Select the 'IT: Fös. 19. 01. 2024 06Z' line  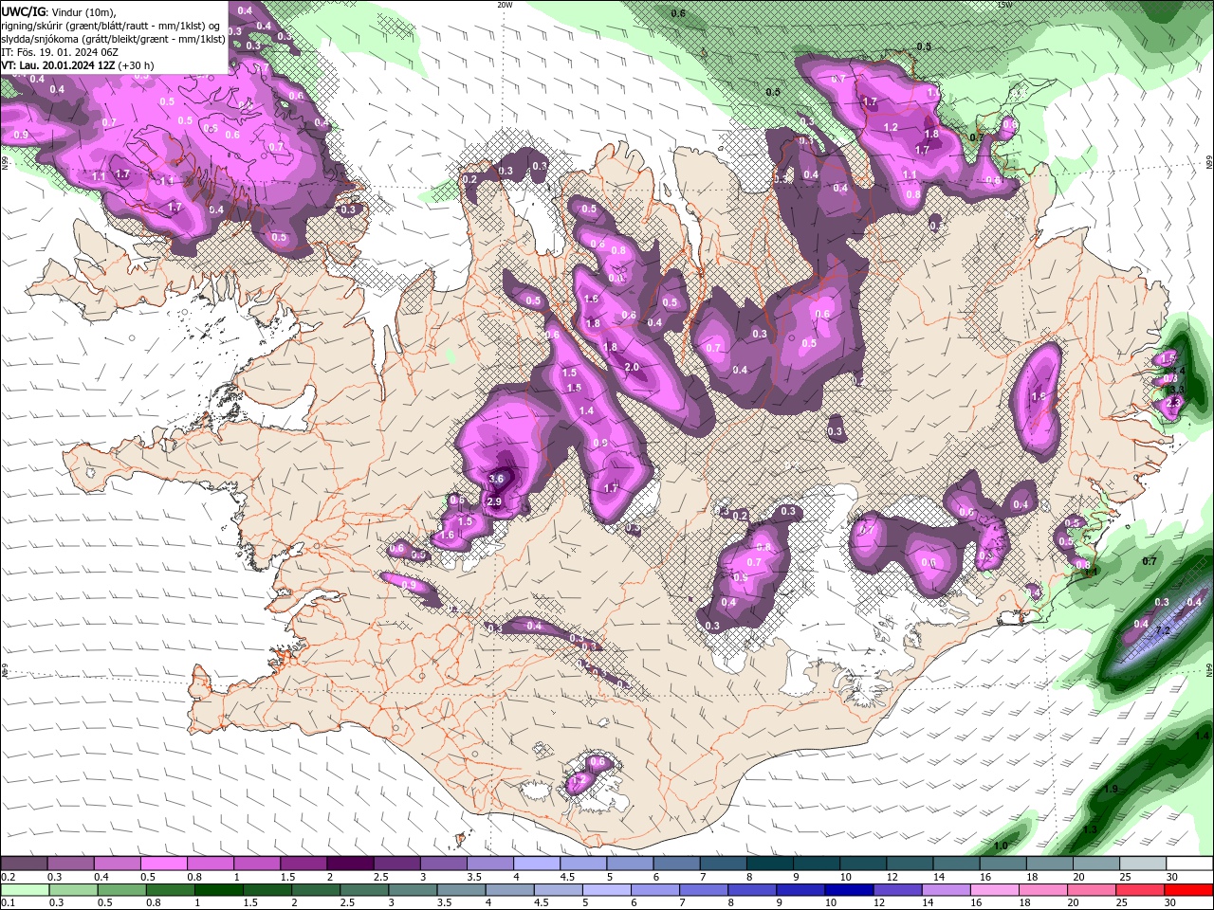click(59, 52)
